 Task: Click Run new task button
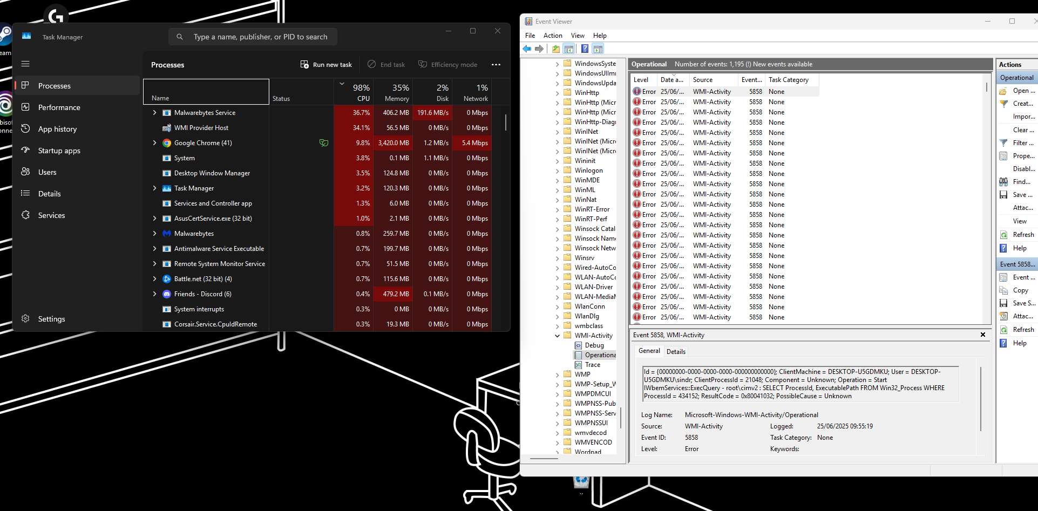tap(326, 65)
